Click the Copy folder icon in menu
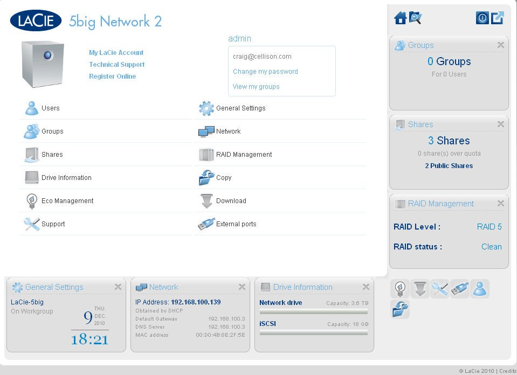The width and height of the screenshot is (517, 375). pos(206,178)
